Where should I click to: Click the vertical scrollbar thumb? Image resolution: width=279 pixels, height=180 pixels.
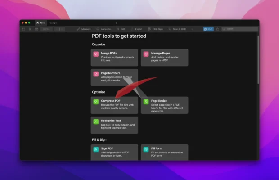pyautogui.click(x=258, y=59)
